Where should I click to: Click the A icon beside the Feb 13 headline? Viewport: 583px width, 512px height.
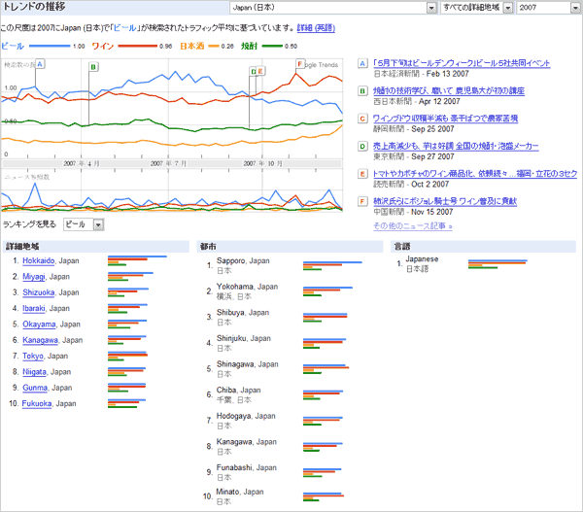362,63
